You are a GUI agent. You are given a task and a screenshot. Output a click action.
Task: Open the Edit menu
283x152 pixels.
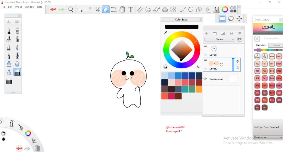pos(10,7)
